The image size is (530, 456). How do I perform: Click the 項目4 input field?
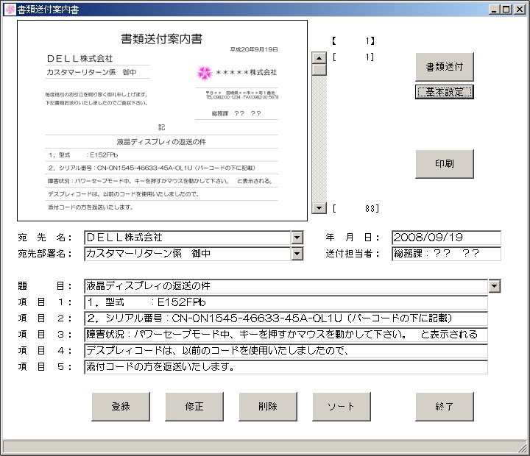(286, 351)
